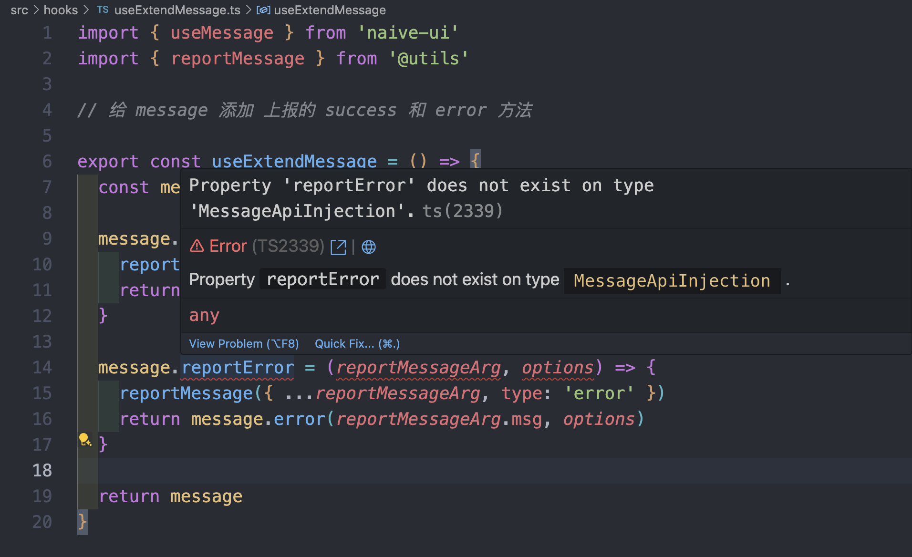Click the MessageApiInjection type in hover
The image size is (912, 557).
click(x=672, y=281)
